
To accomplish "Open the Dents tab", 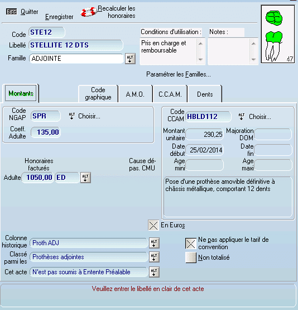I will tap(205, 94).
